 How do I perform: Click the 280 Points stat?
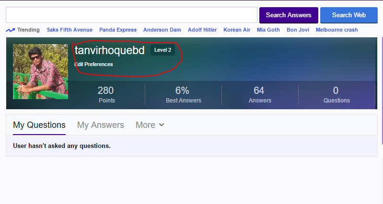tap(106, 94)
